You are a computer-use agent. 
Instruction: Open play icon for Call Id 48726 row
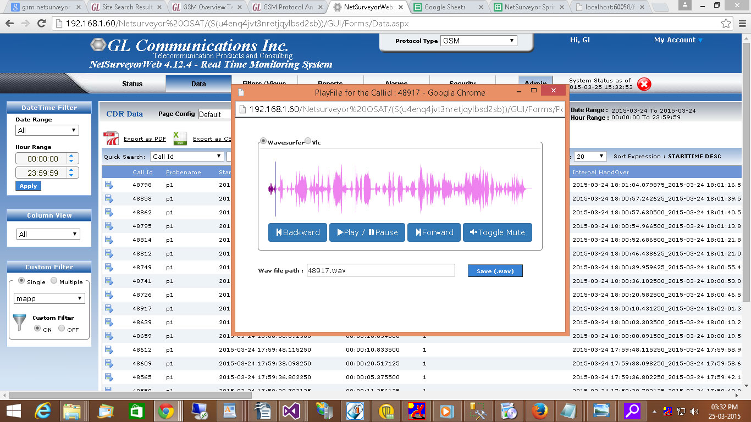point(109,295)
